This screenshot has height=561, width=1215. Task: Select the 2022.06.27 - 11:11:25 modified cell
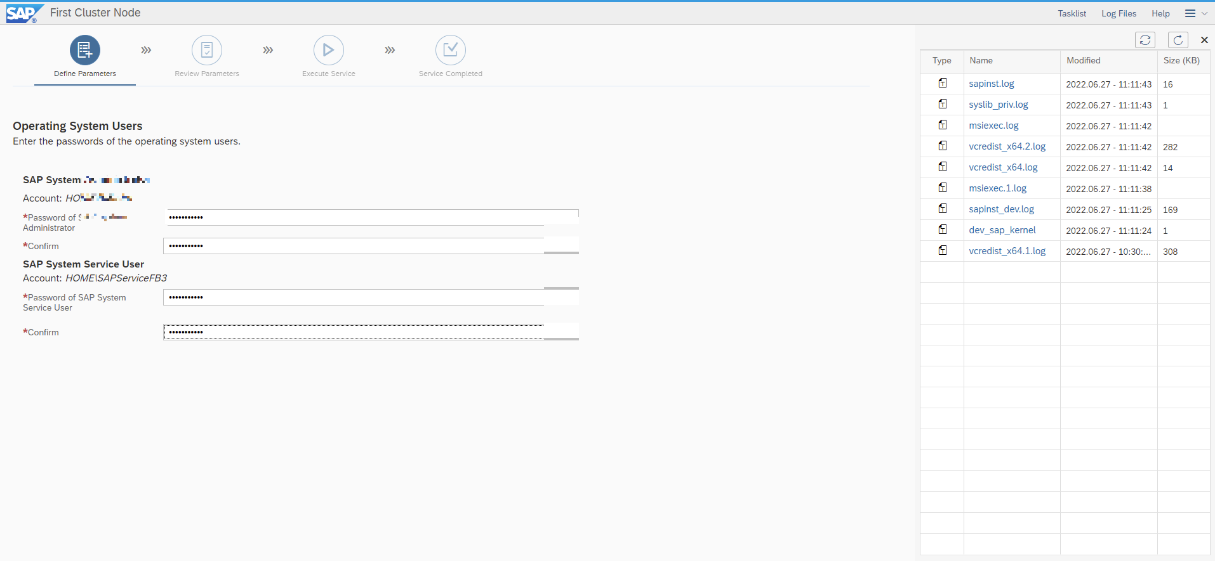pos(1108,210)
